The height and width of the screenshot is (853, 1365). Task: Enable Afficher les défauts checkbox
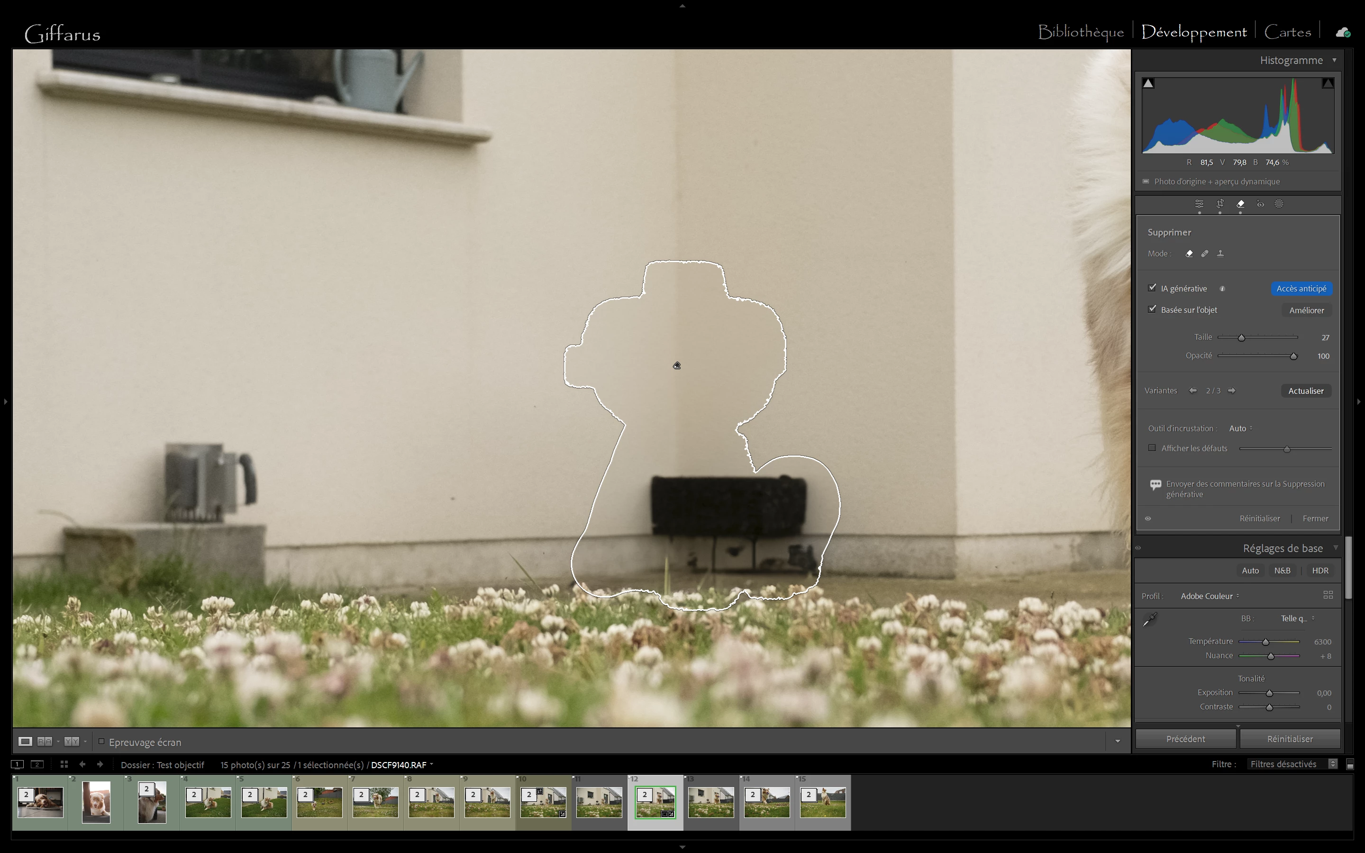click(1152, 448)
